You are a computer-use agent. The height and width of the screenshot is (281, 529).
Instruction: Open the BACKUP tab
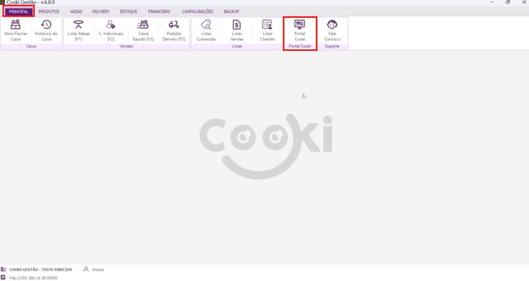click(231, 11)
